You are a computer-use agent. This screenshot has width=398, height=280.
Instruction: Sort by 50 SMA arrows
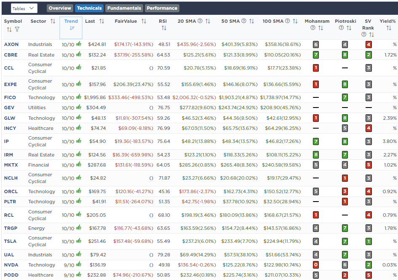click(251, 21)
